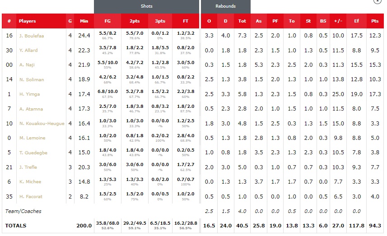Viewport: 387px width, 236px height.
Task: Sort by Min column header
Action: click(84, 21)
